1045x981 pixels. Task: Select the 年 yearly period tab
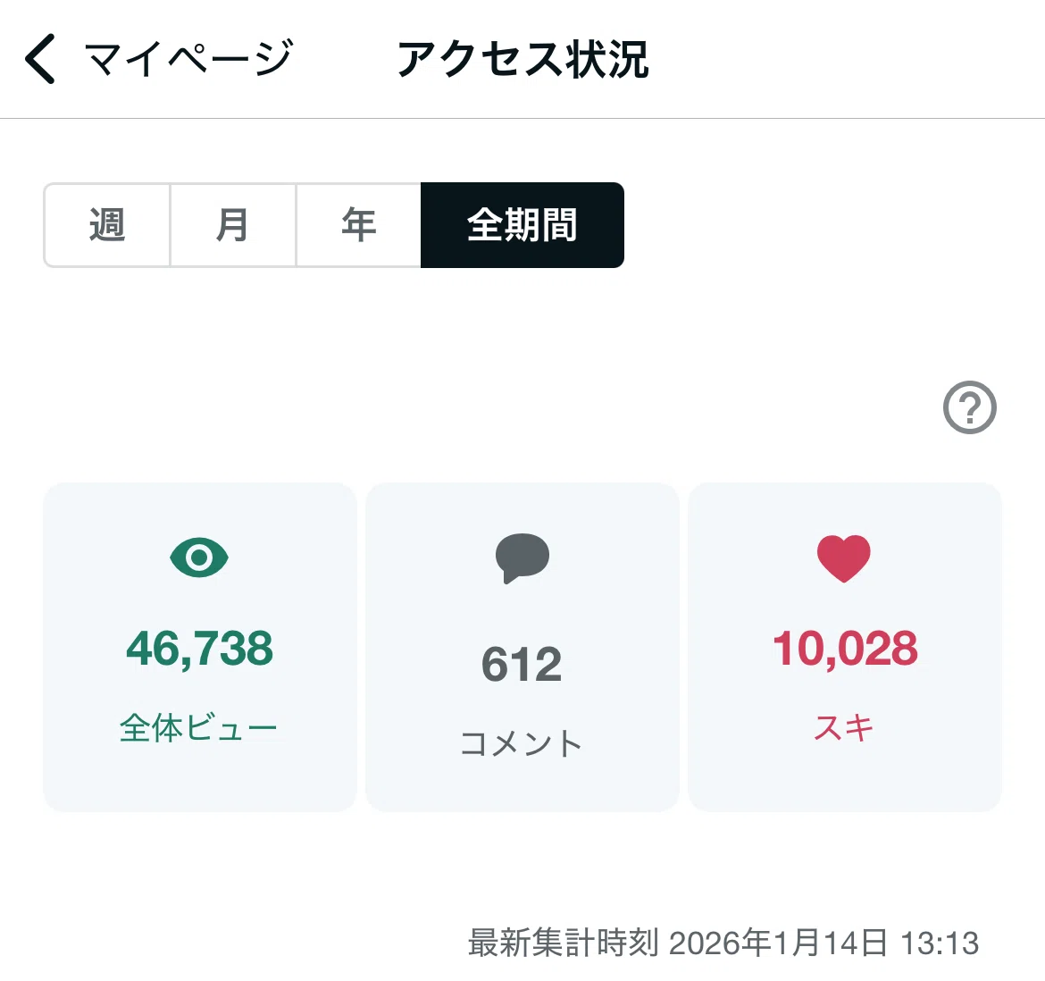(358, 225)
